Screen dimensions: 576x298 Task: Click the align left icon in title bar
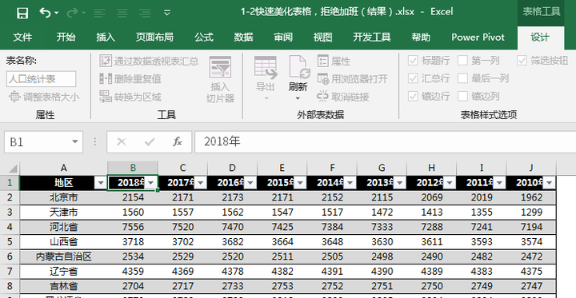[99, 13]
